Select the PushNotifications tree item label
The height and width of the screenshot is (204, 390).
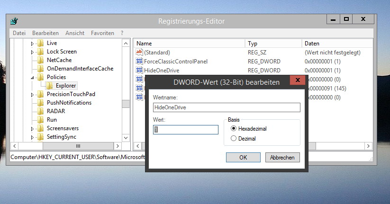[69, 103]
